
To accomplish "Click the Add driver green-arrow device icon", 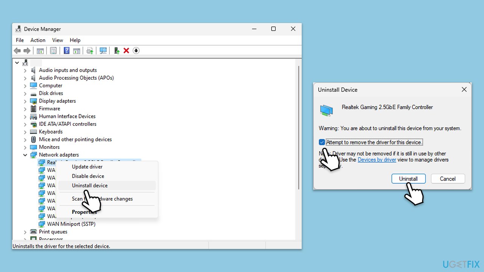I will click(117, 51).
